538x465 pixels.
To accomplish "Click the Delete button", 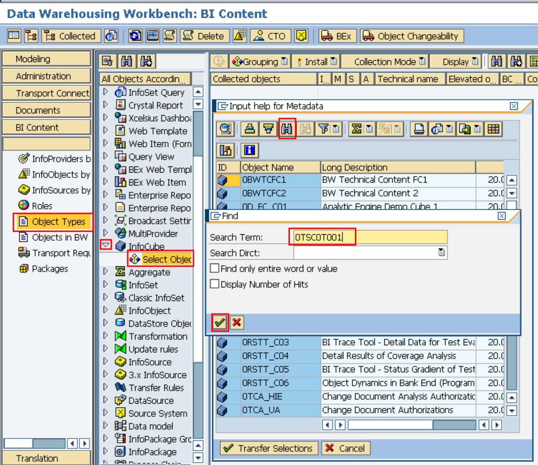I will coord(205,36).
